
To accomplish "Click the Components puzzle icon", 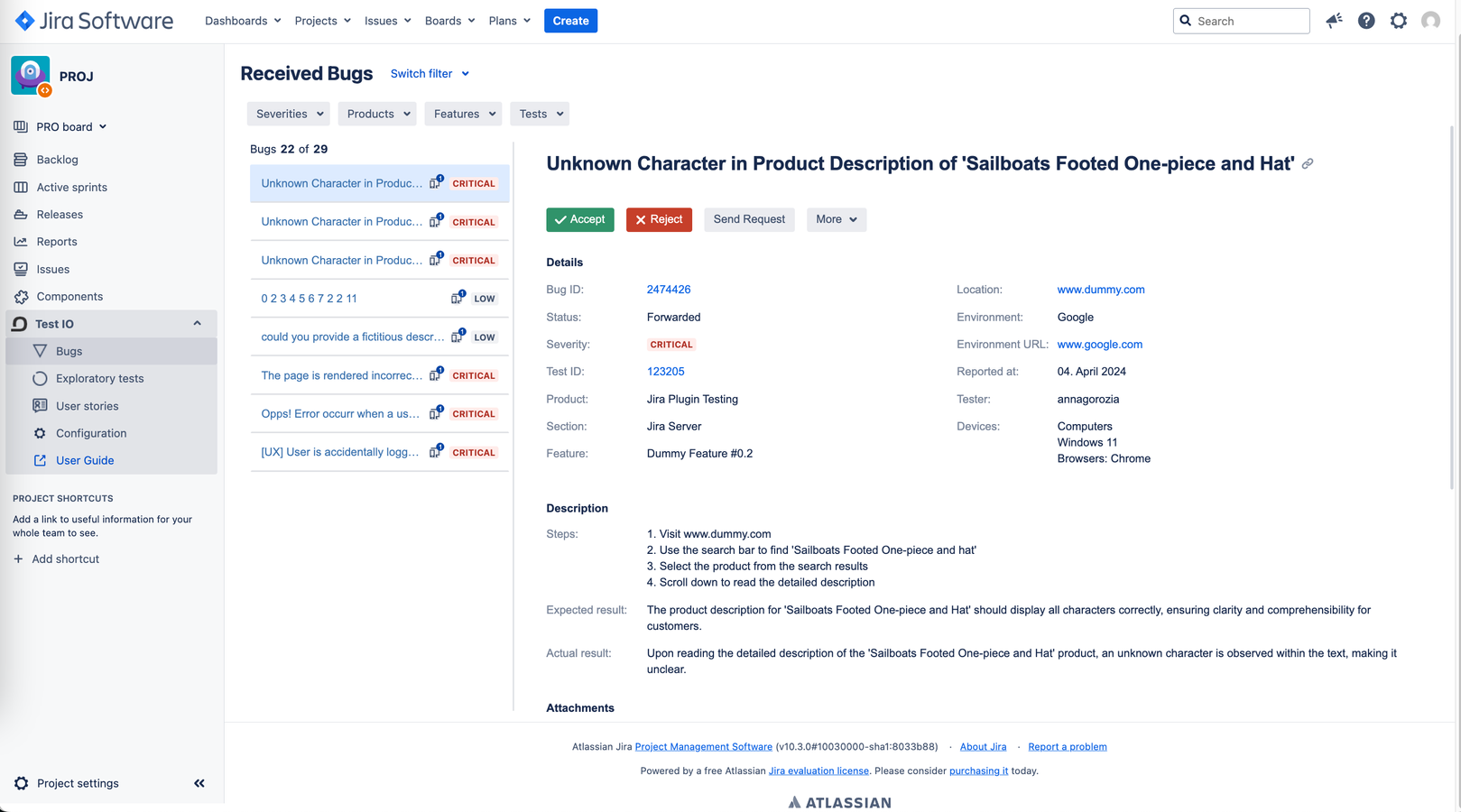I will (21, 297).
